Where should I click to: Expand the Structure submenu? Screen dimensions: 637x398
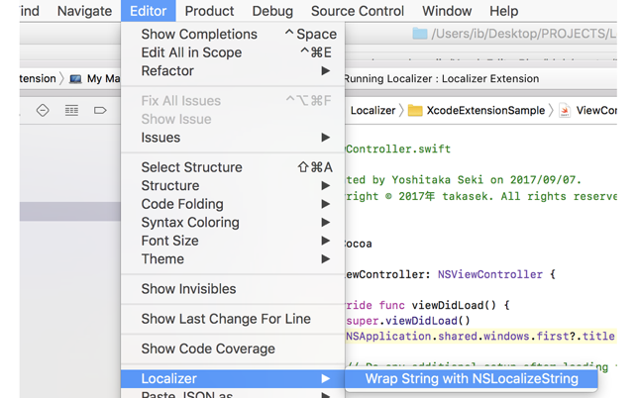(233, 185)
